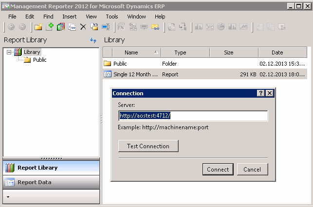Viewport: 313px width, 207px height.
Task: Click the second grayed bar chart icon
Action: (x=232, y=27)
